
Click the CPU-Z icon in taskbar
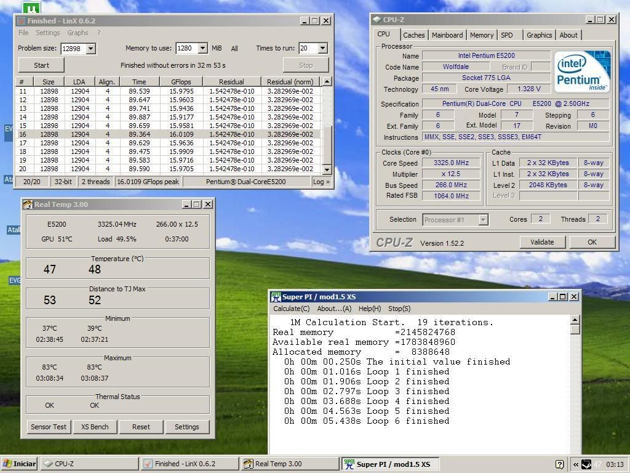click(x=48, y=464)
